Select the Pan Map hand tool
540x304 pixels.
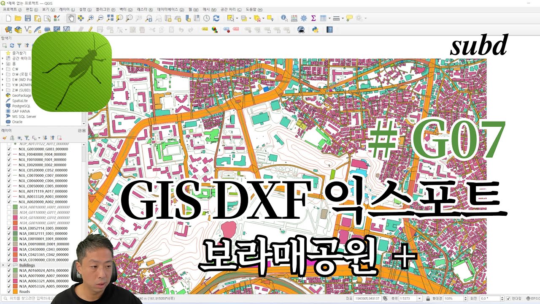coord(71,18)
